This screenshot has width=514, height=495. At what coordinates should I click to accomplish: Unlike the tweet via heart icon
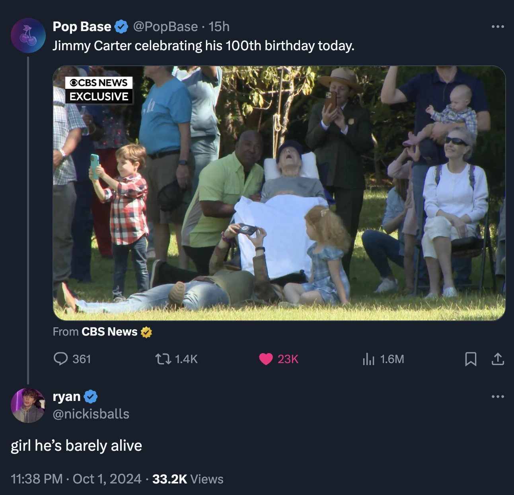[266, 359]
